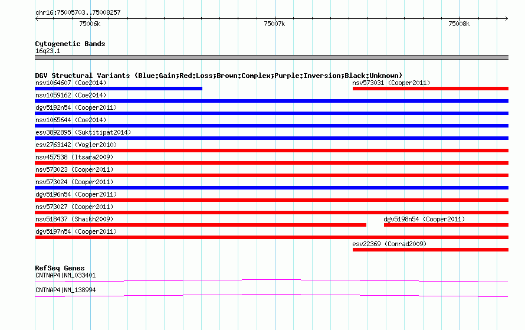Click dgv5198n54 (Cooper2011) label
The height and width of the screenshot is (330, 525).
[x=424, y=219]
